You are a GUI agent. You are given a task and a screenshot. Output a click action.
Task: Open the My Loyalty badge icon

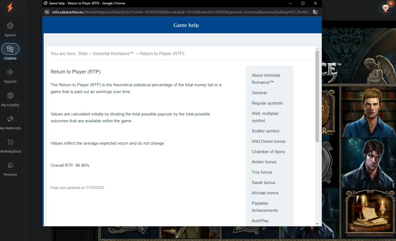coord(10,96)
